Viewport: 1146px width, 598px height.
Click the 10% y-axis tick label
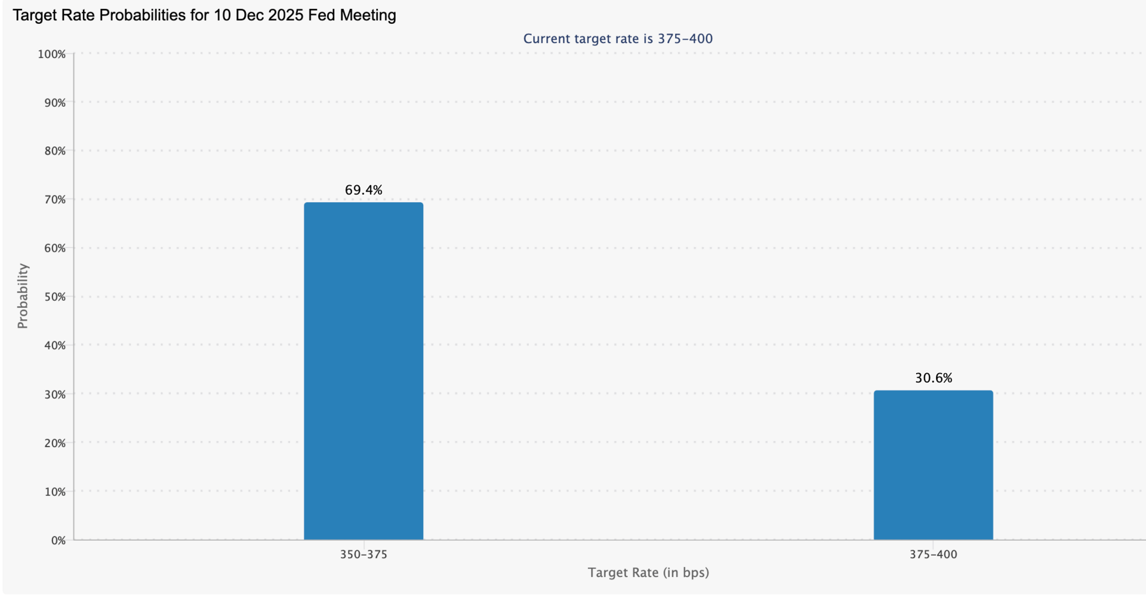(x=54, y=492)
